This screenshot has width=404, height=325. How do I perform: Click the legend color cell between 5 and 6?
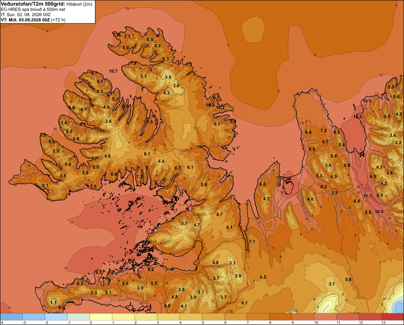[213, 317]
